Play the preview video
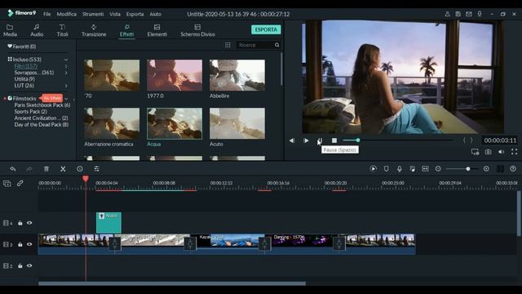This screenshot has height=294, width=522. 306,140
